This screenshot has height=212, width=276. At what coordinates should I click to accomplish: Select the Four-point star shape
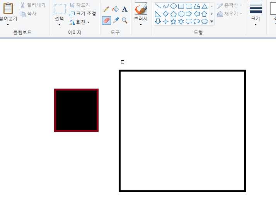click(165, 22)
